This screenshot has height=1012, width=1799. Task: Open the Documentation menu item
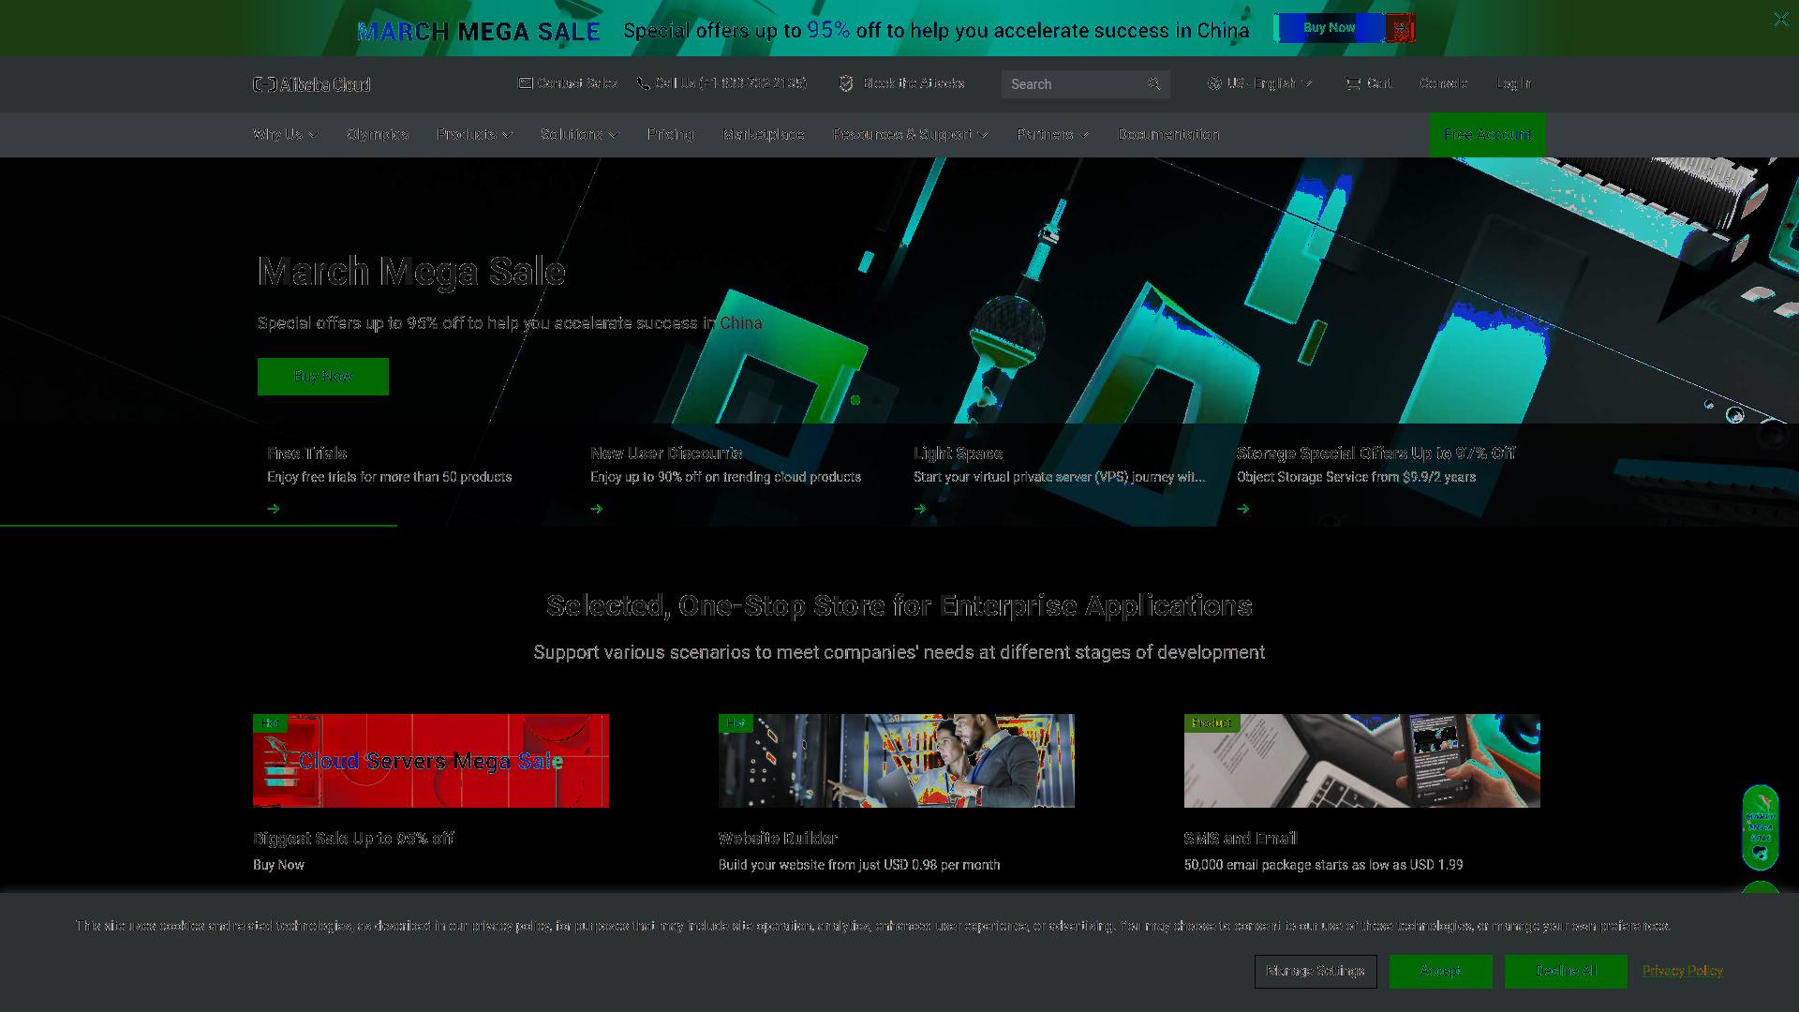point(1168,134)
